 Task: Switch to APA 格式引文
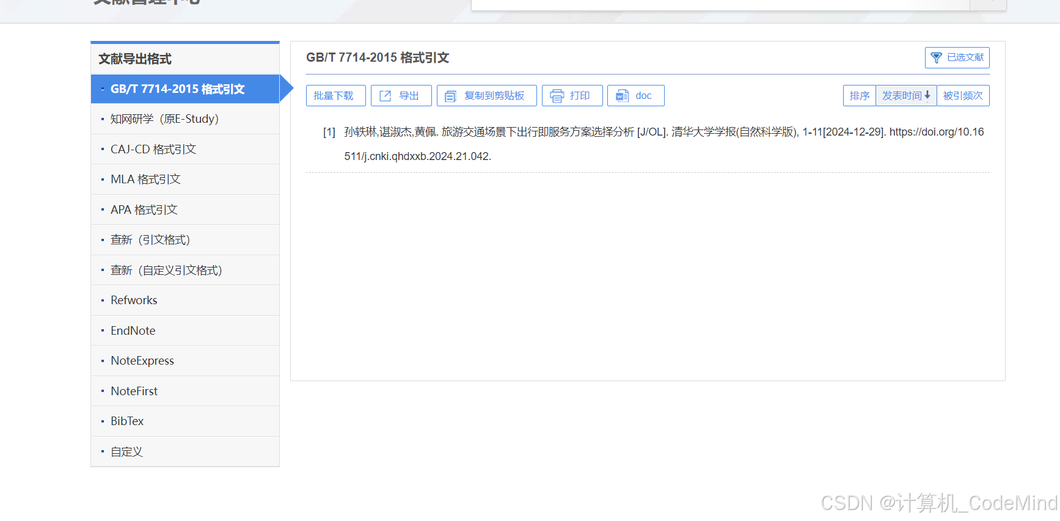(185, 209)
